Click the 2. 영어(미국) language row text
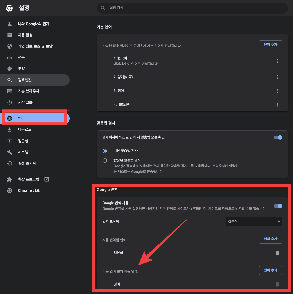 tap(123, 77)
